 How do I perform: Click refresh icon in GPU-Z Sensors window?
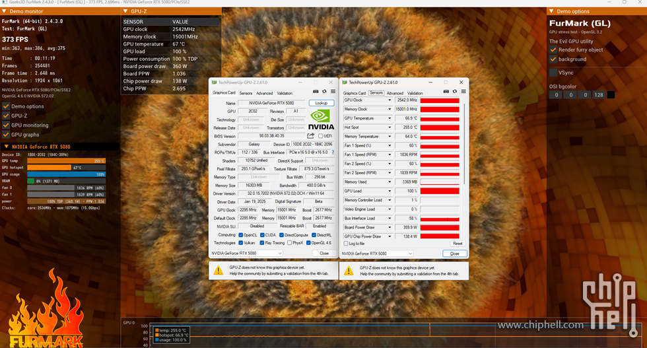[455, 92]
